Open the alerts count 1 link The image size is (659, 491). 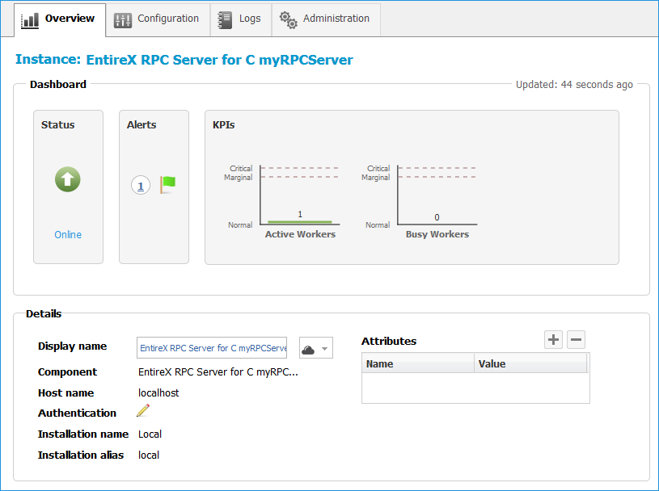click(141, 185)
